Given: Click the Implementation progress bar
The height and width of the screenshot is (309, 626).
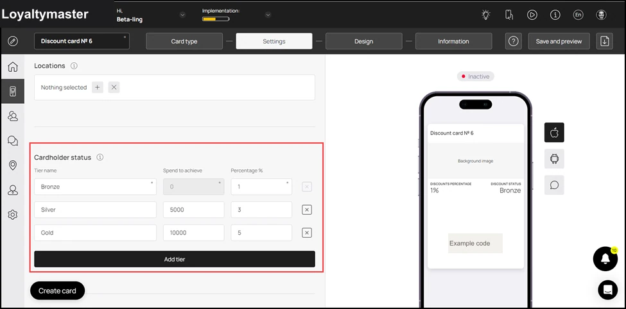Looking at the screenshot, I should 216,19.
